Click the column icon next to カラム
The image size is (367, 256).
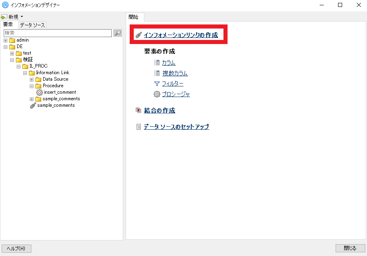(x=157, y=62)
